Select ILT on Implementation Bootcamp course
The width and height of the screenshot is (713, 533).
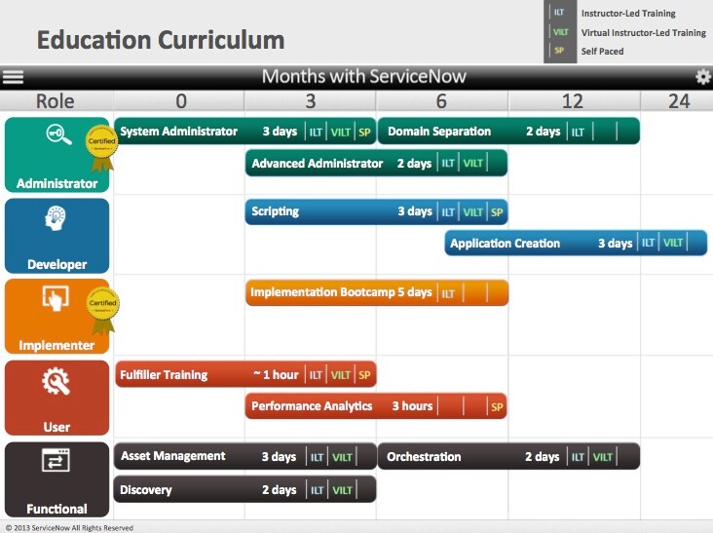click(x=448, y=294)
